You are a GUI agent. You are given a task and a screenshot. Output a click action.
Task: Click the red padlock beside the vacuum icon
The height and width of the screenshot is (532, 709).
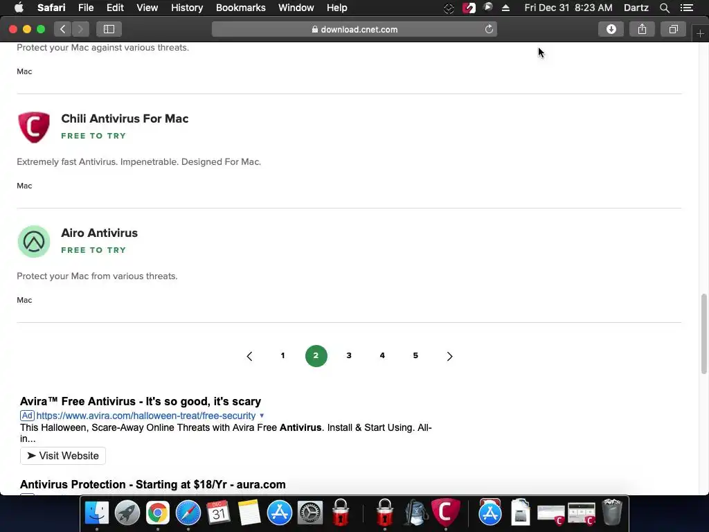point(385,513)
